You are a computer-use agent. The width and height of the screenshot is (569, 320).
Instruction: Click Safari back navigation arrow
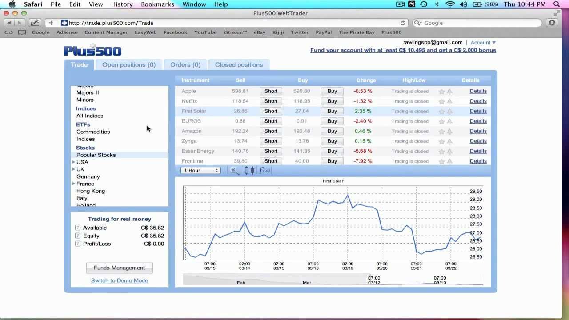pyautogui.click(x=9, y=23)
